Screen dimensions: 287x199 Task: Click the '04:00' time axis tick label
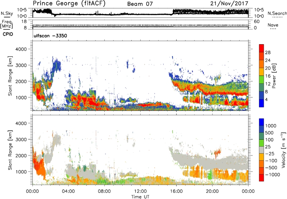(x=68, y=191)
